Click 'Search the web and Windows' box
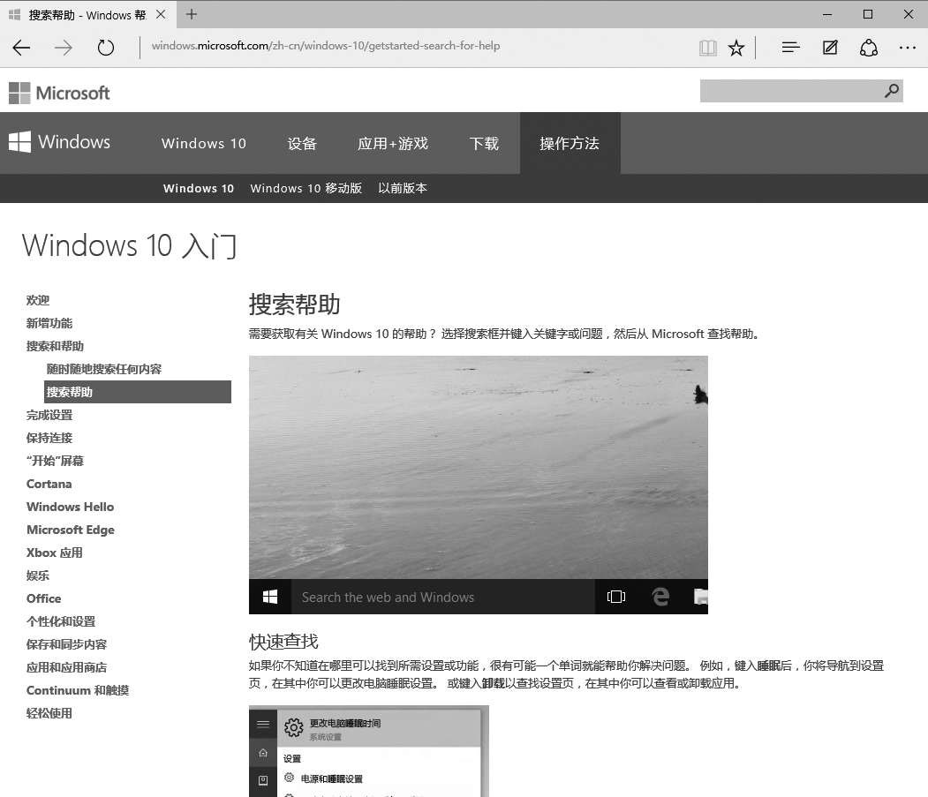Viewport: 928px width, 797px height. tap(442, 597)
